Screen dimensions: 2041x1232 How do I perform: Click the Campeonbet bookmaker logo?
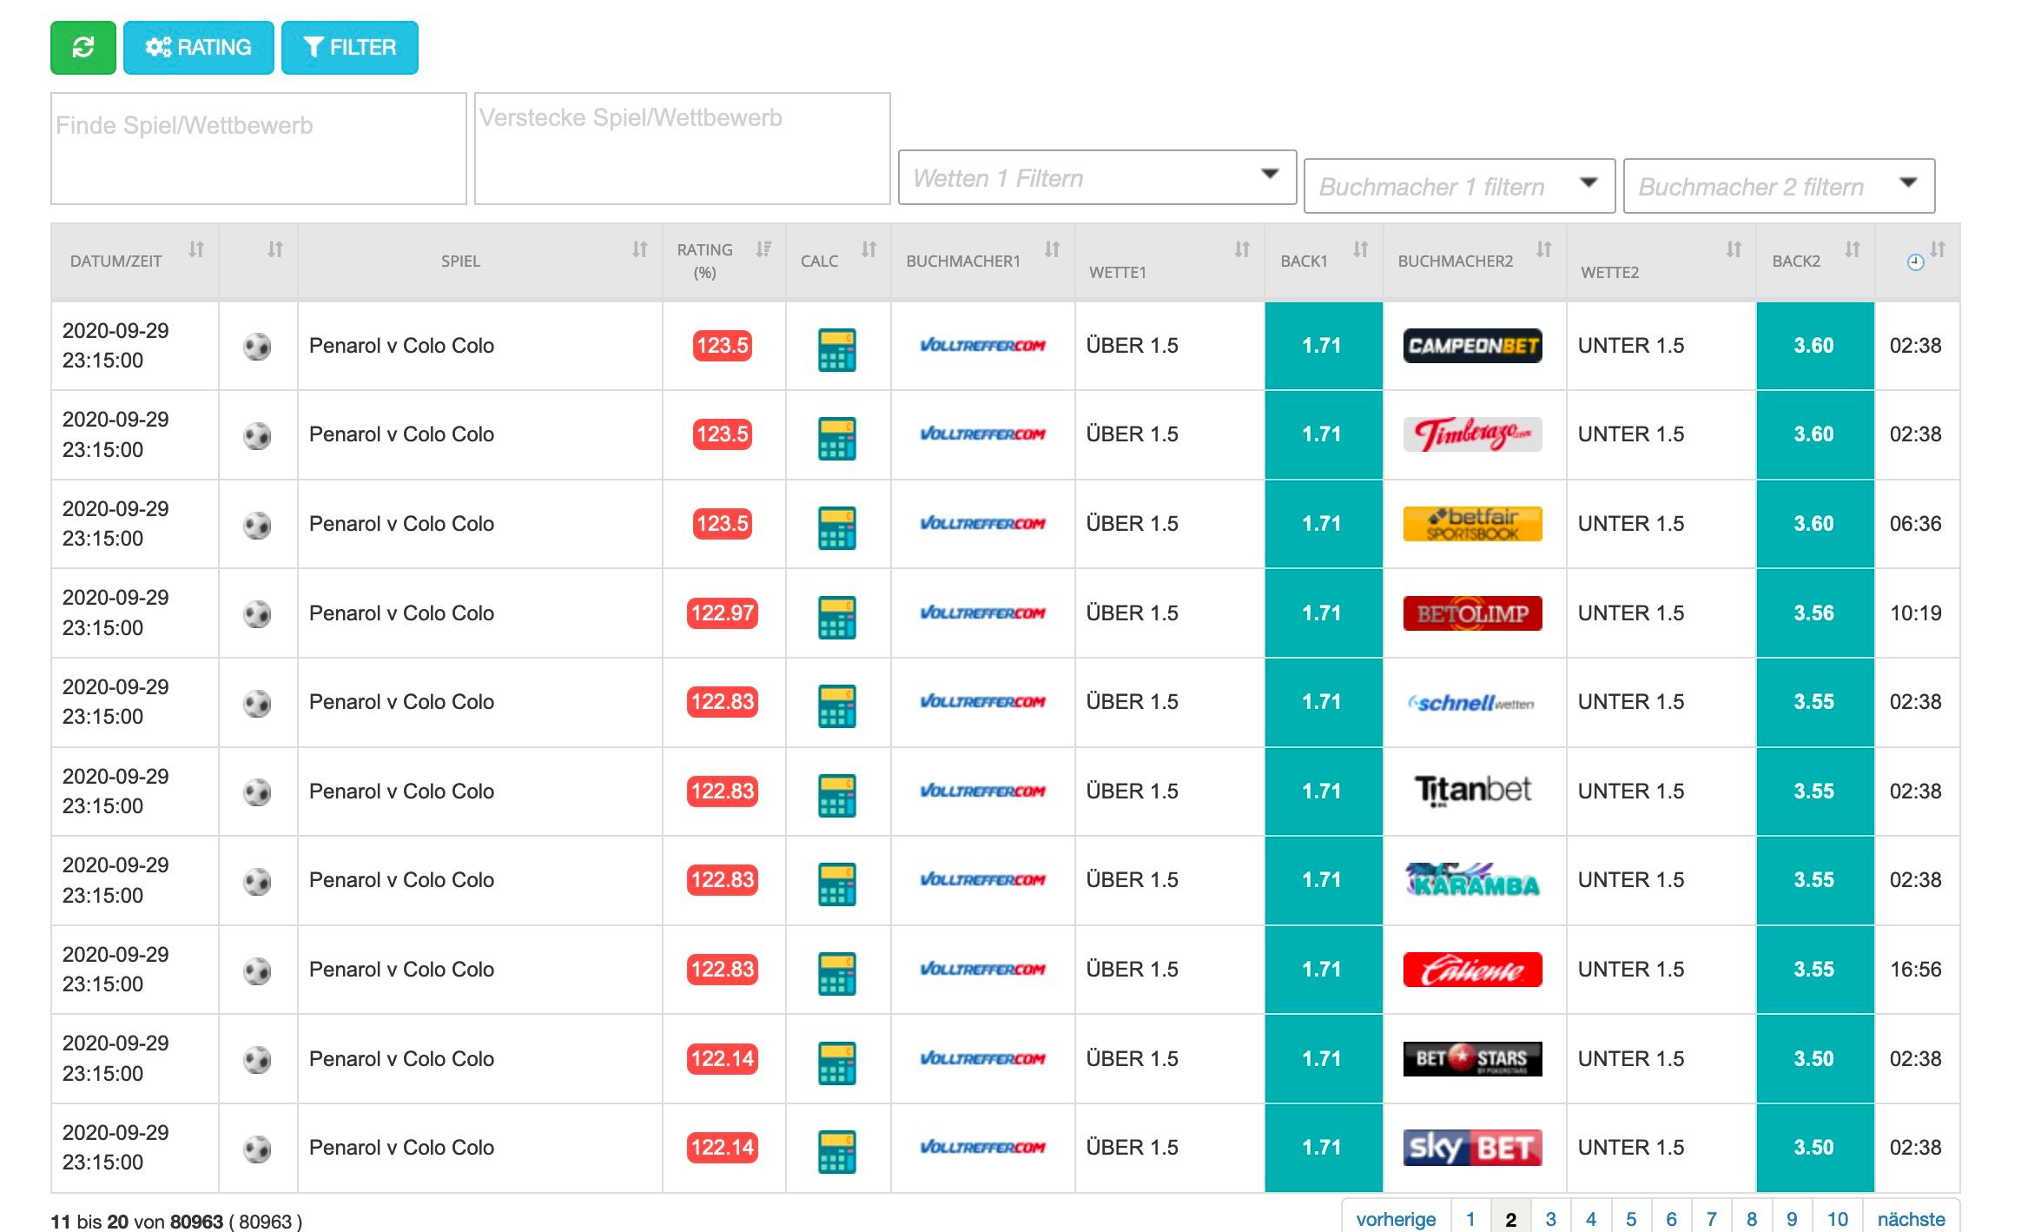[x=1473, y=346]
